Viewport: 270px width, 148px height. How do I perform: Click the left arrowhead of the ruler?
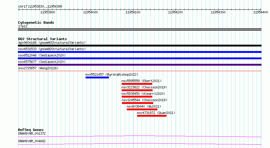coord(19,9)
